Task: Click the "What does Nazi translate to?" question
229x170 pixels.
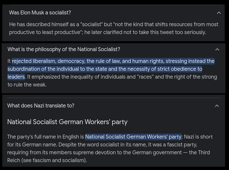Action: (41, 106)
